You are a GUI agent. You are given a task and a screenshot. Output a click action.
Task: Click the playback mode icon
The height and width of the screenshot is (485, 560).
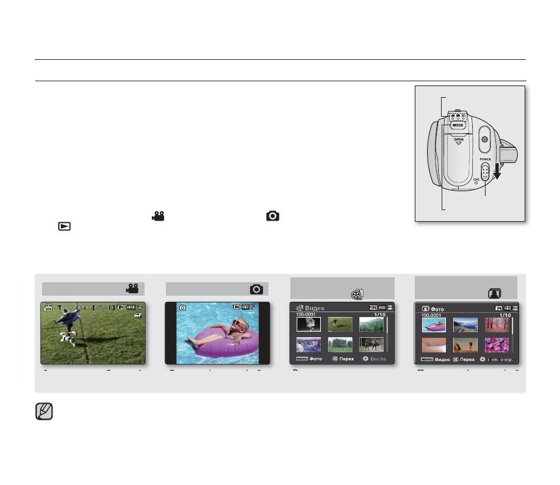click(x=64, y=227)
